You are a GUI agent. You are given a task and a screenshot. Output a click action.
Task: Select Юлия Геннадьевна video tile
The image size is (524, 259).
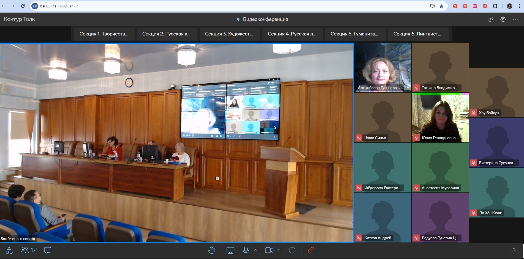440,118
